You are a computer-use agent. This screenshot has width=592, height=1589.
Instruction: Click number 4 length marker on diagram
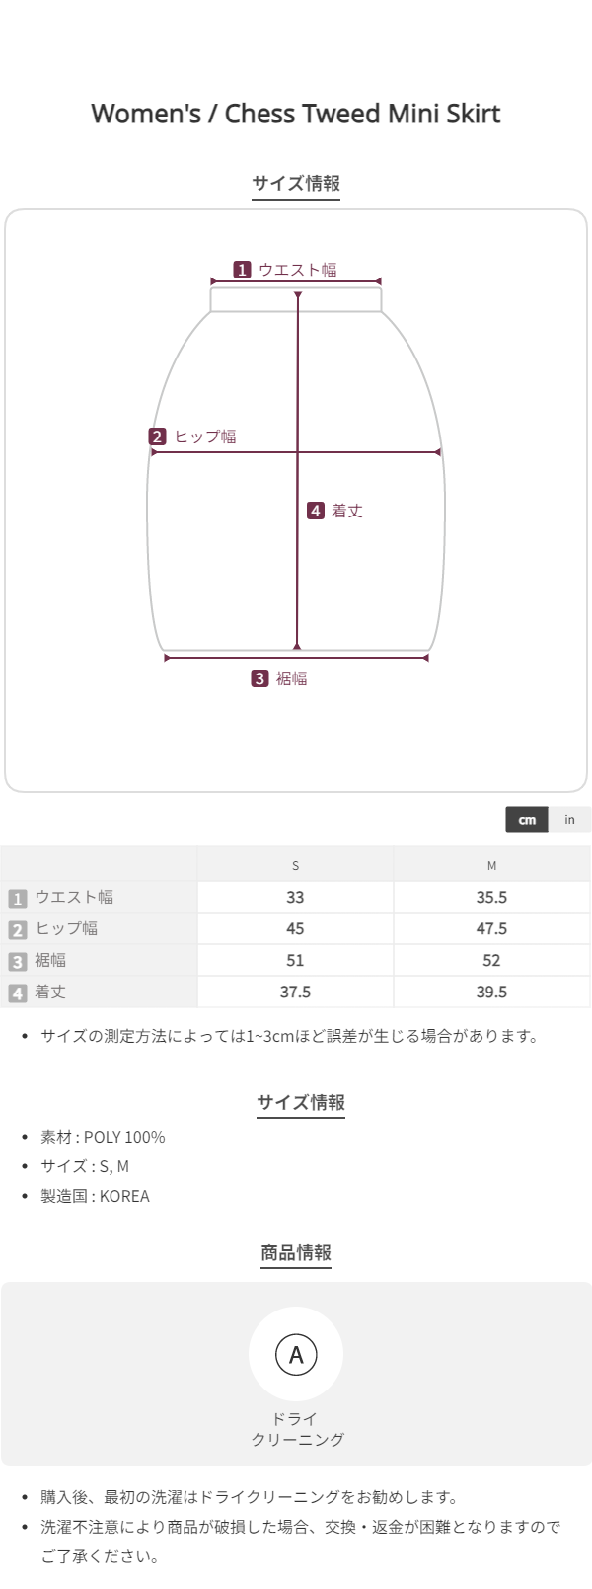point(316,511)
